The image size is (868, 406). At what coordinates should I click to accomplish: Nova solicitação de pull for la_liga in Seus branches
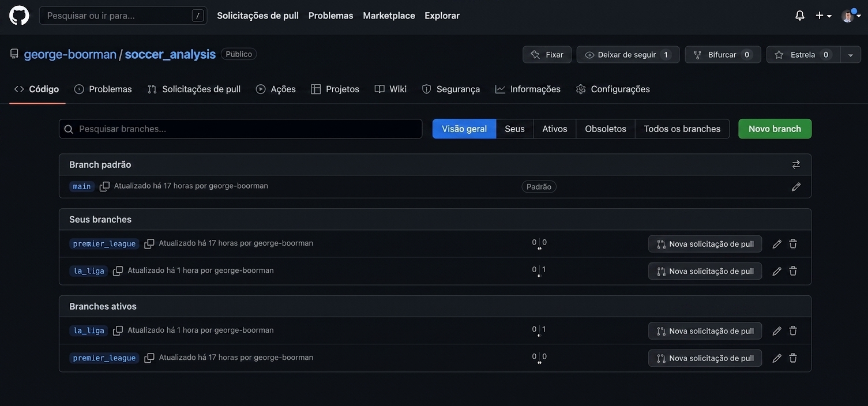pos(705,271)
